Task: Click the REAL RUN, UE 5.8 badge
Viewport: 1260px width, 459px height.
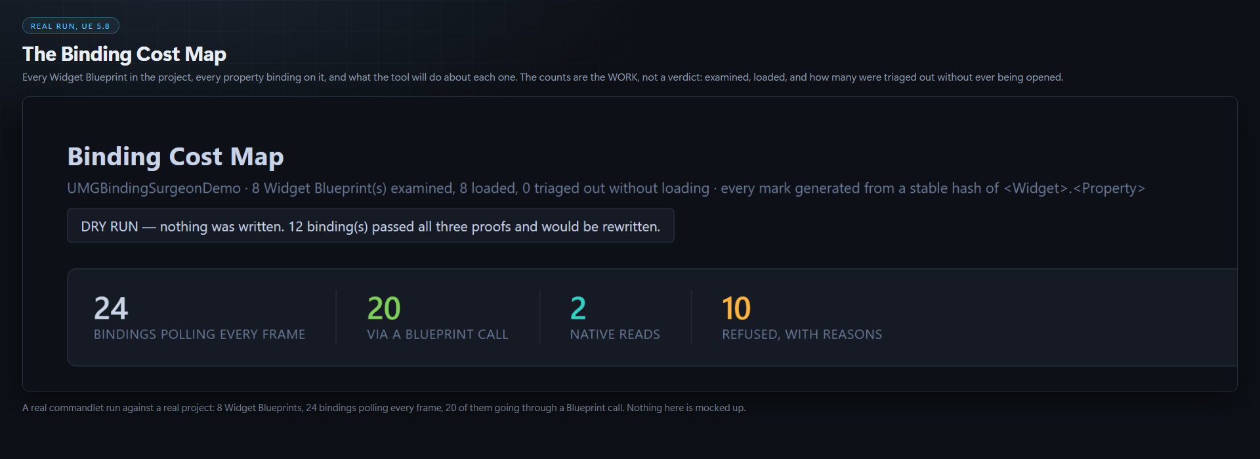Action: coord(71,26)
